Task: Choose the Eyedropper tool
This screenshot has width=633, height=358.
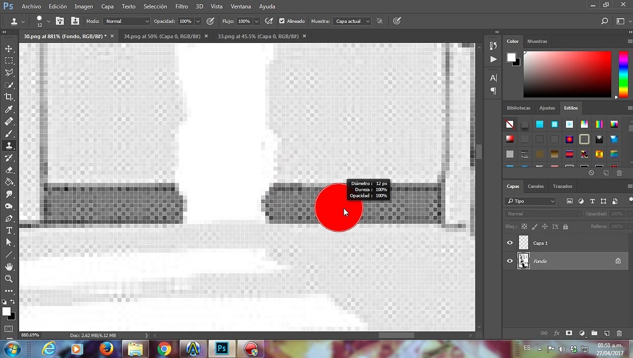Action: pos(9,109)
